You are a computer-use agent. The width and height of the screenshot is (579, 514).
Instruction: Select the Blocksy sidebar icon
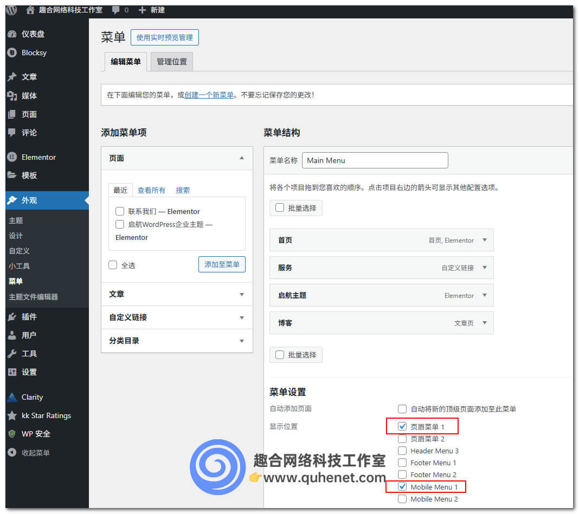12,53
